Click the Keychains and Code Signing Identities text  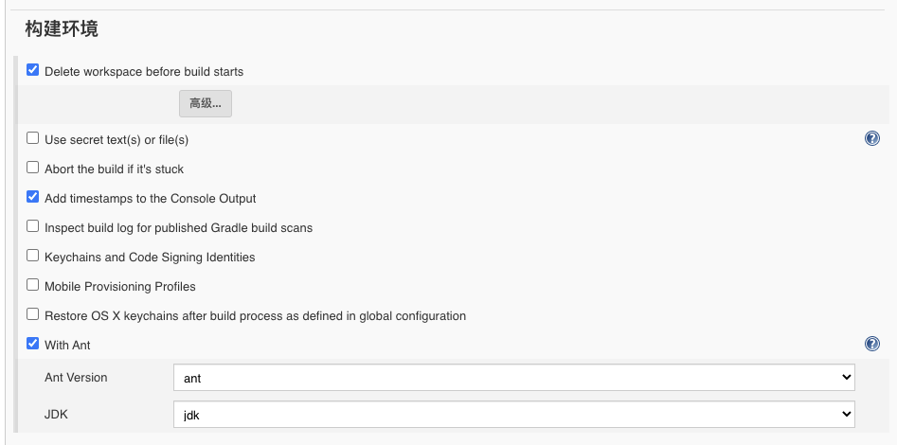click(150, 258)
